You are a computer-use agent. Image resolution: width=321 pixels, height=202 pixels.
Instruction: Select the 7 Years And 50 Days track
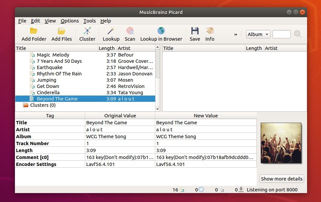point(85,61)
